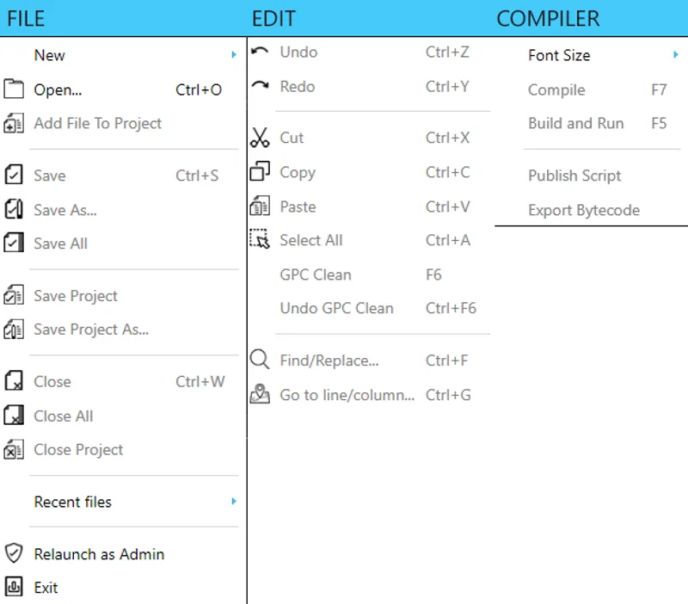Click the Find/Replace magnifier icon
Image resolution: width=688 pixels, height=604 pixels.
click(260, 360)
